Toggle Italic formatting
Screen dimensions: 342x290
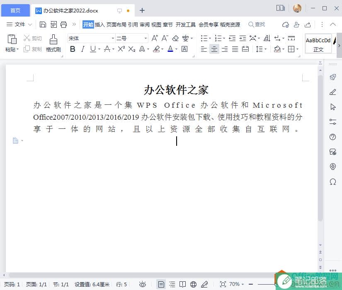point(82,49)
